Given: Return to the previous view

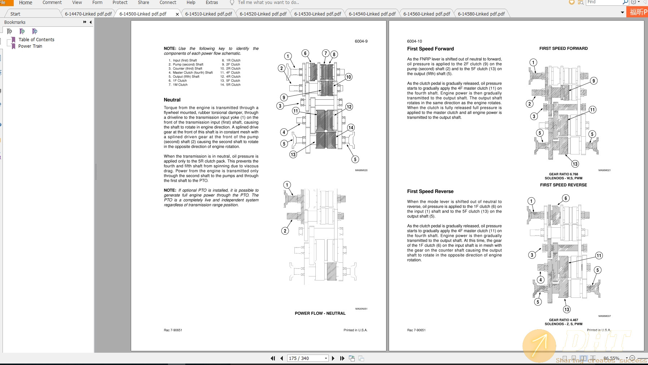Looking at the screenshot, I should [352, 358].
